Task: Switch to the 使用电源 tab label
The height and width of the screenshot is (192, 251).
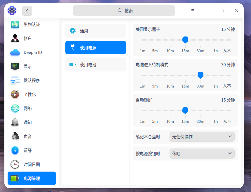Action: pos(88,48)
